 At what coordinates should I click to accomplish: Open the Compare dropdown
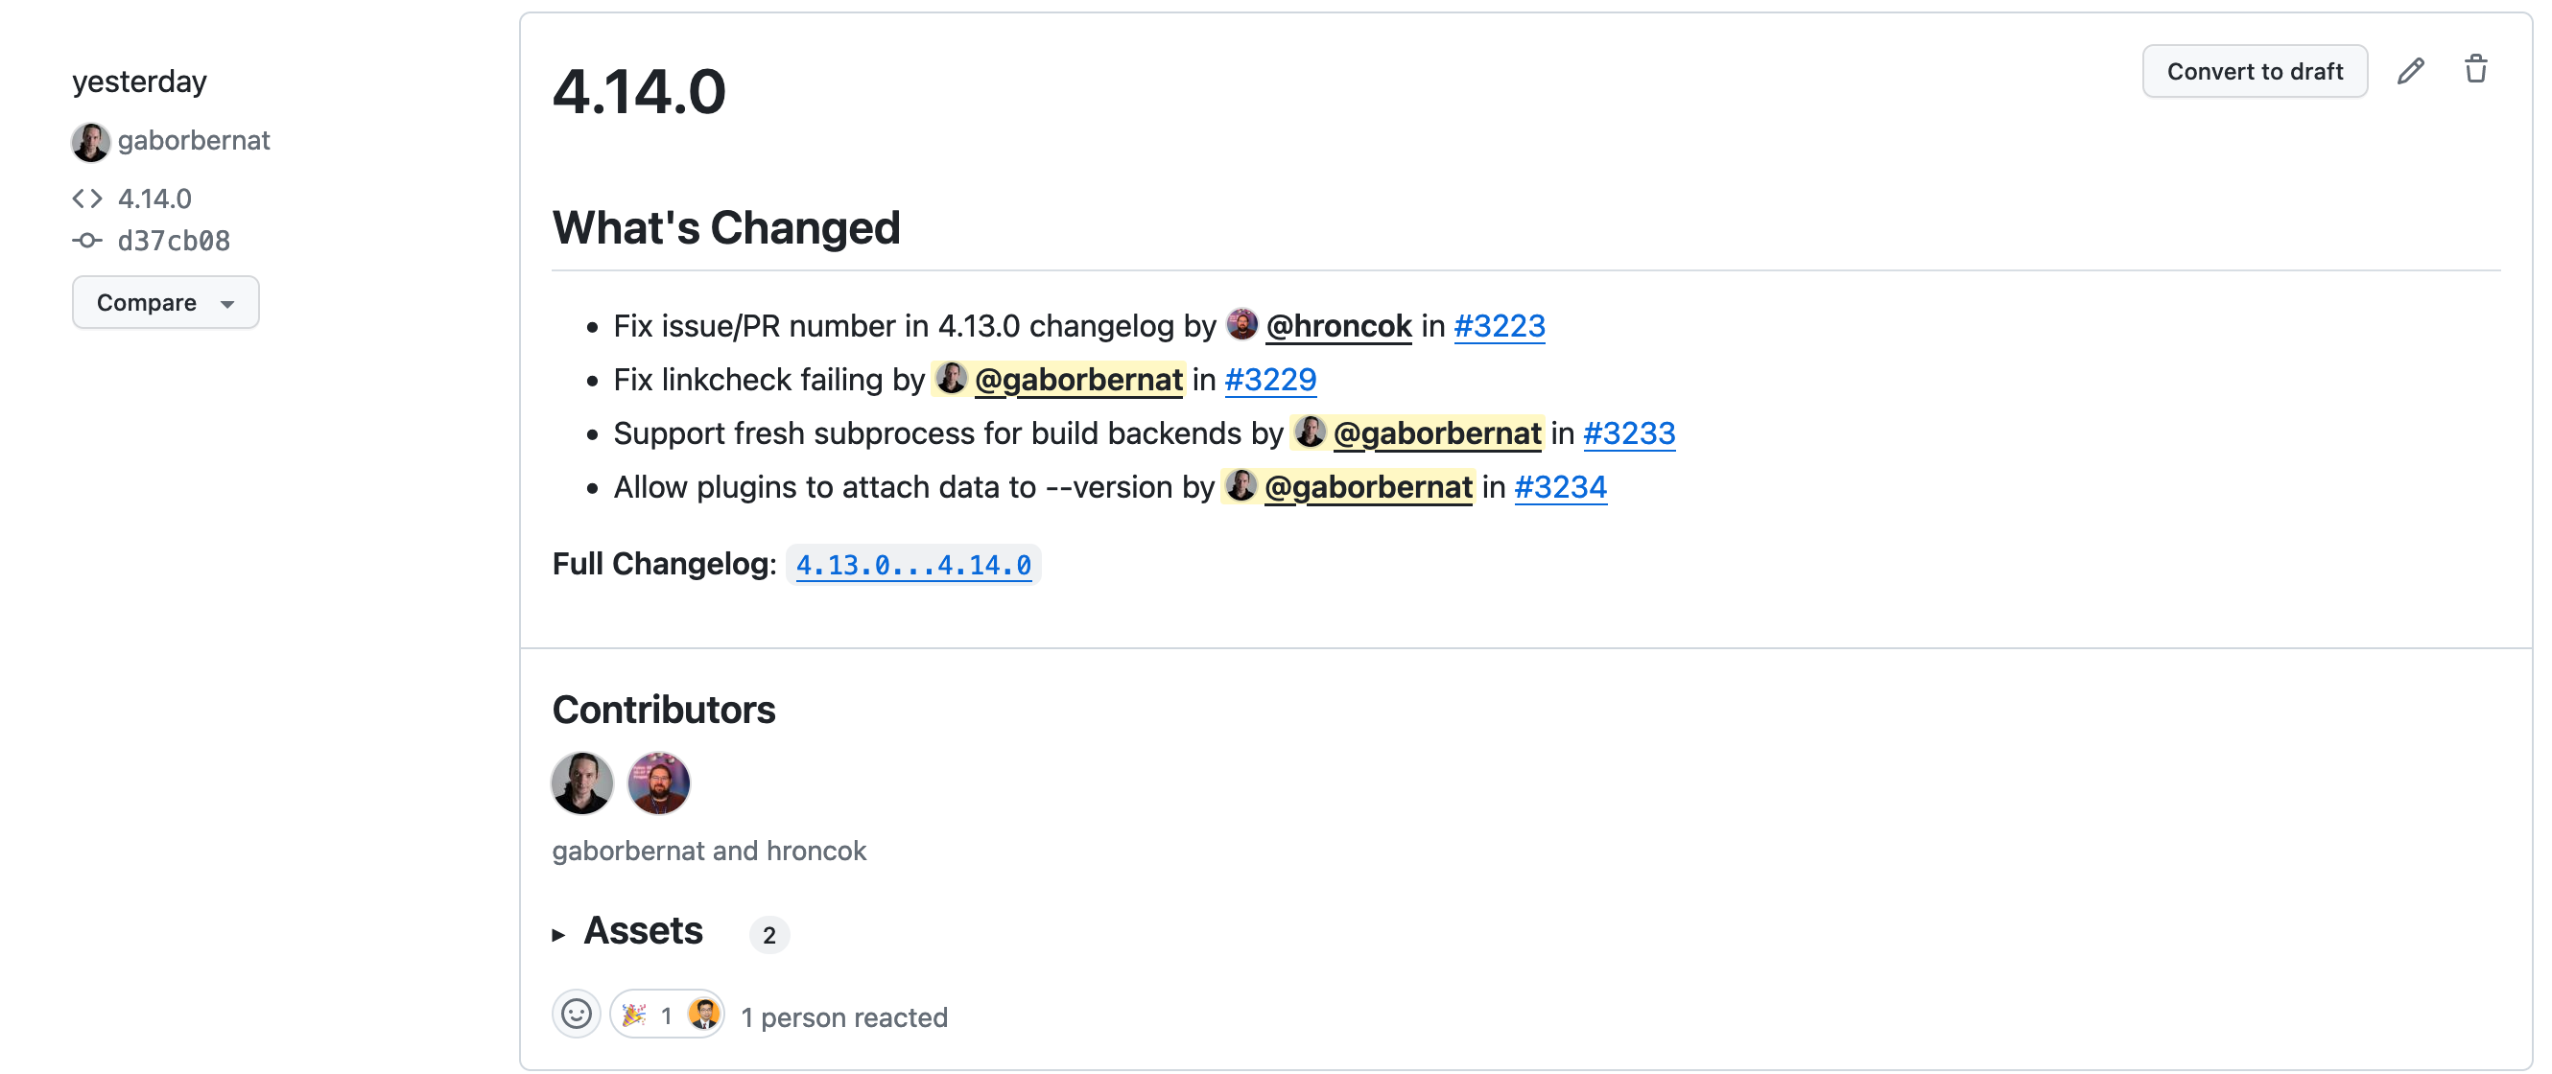pyautogui.click(x=165, y=303)
